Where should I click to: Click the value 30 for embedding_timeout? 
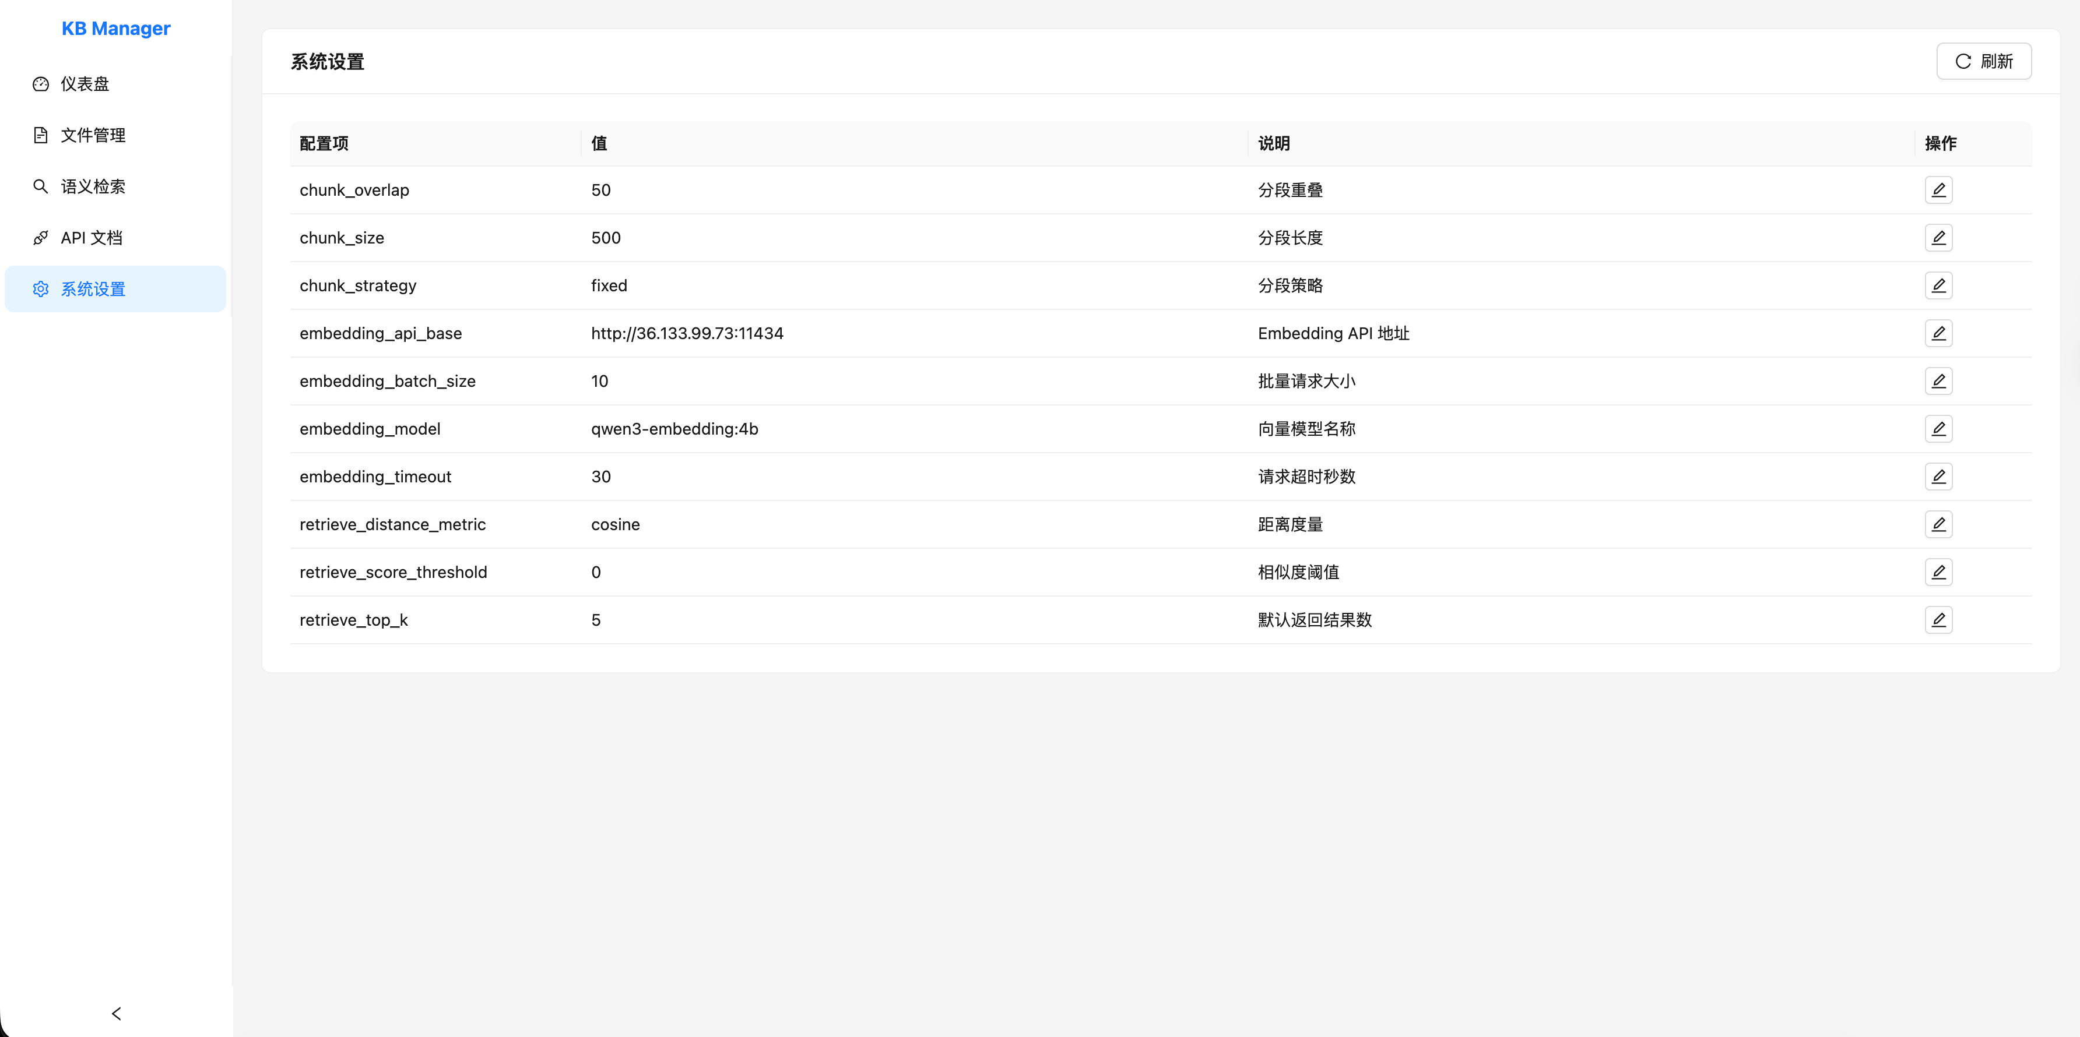(x=601, y=477)
